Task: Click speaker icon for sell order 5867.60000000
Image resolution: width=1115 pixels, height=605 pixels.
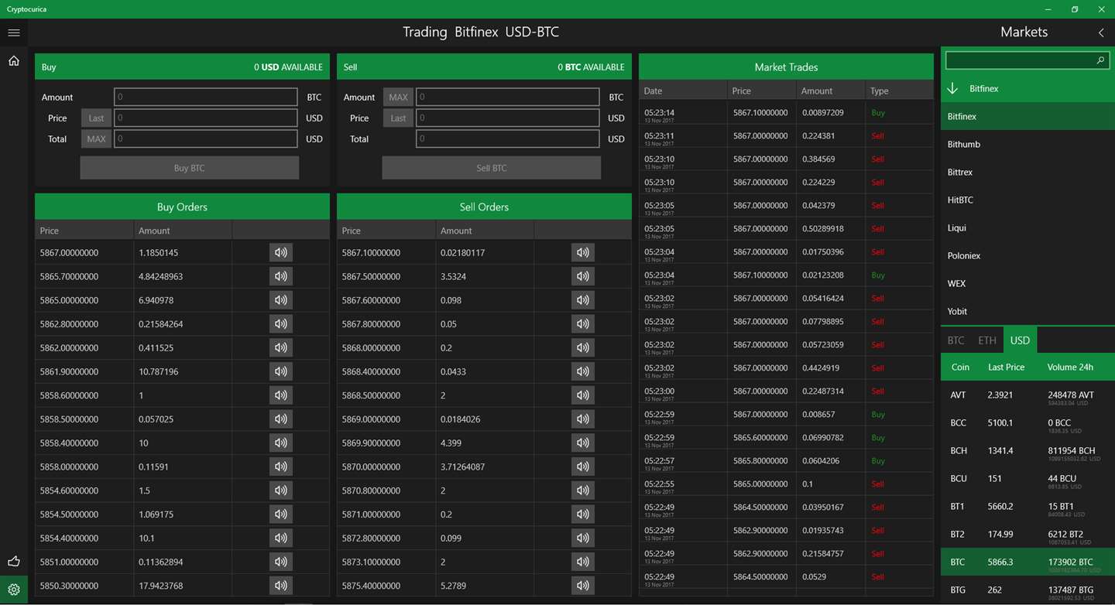Action: (x=583, y=300)
